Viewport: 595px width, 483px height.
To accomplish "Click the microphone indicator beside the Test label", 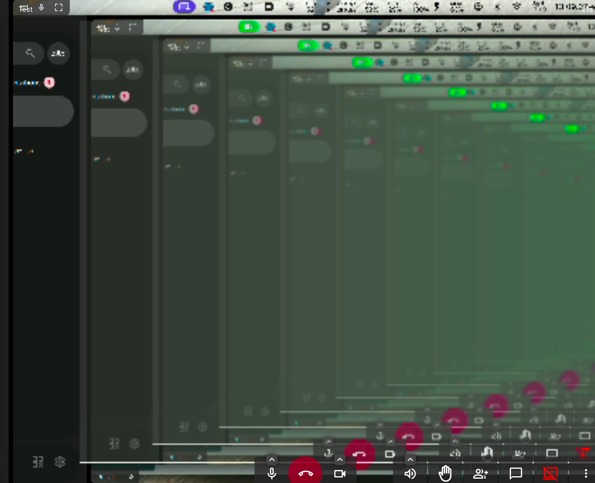I will point(42,7).
